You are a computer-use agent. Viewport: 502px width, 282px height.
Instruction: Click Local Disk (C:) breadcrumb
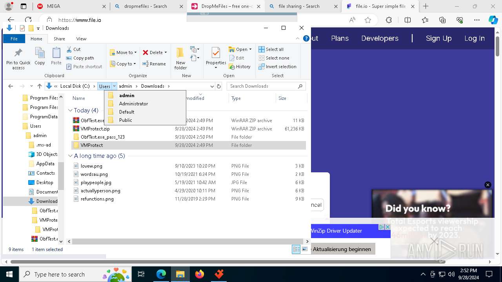[x=75, y=86]
